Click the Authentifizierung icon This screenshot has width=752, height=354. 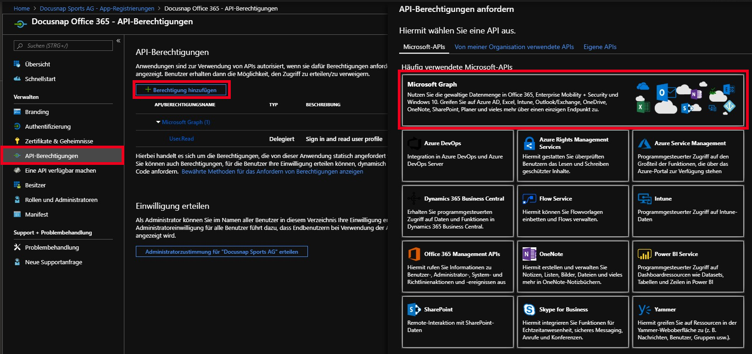pos(17,126)
